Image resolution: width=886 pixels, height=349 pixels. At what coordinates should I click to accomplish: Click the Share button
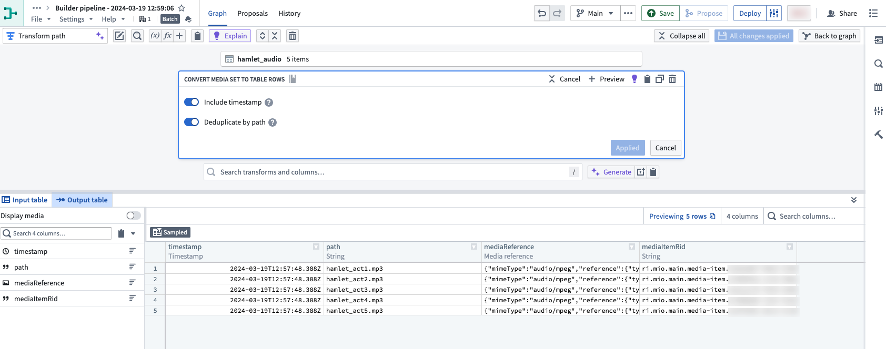(x=842, y=13)
